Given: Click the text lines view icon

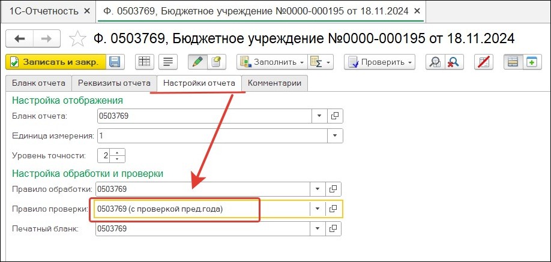Looking at the screenshot, I should point(168,62).
